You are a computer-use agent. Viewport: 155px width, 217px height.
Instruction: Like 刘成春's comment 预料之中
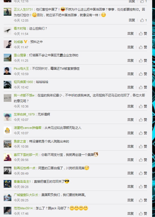pos(143,47)
